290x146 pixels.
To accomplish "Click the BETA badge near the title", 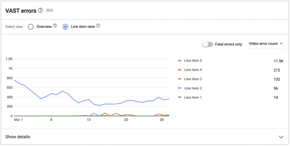I will (49, 10).
